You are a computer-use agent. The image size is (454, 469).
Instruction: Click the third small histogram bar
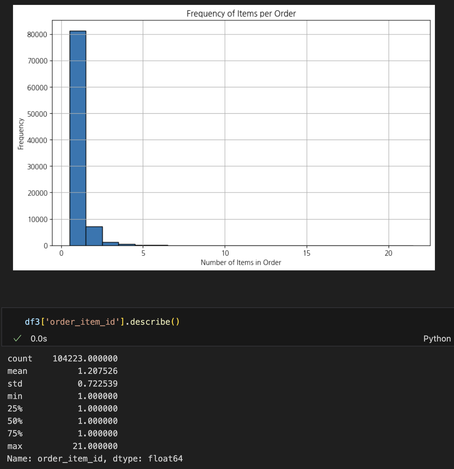coord(111,244)
